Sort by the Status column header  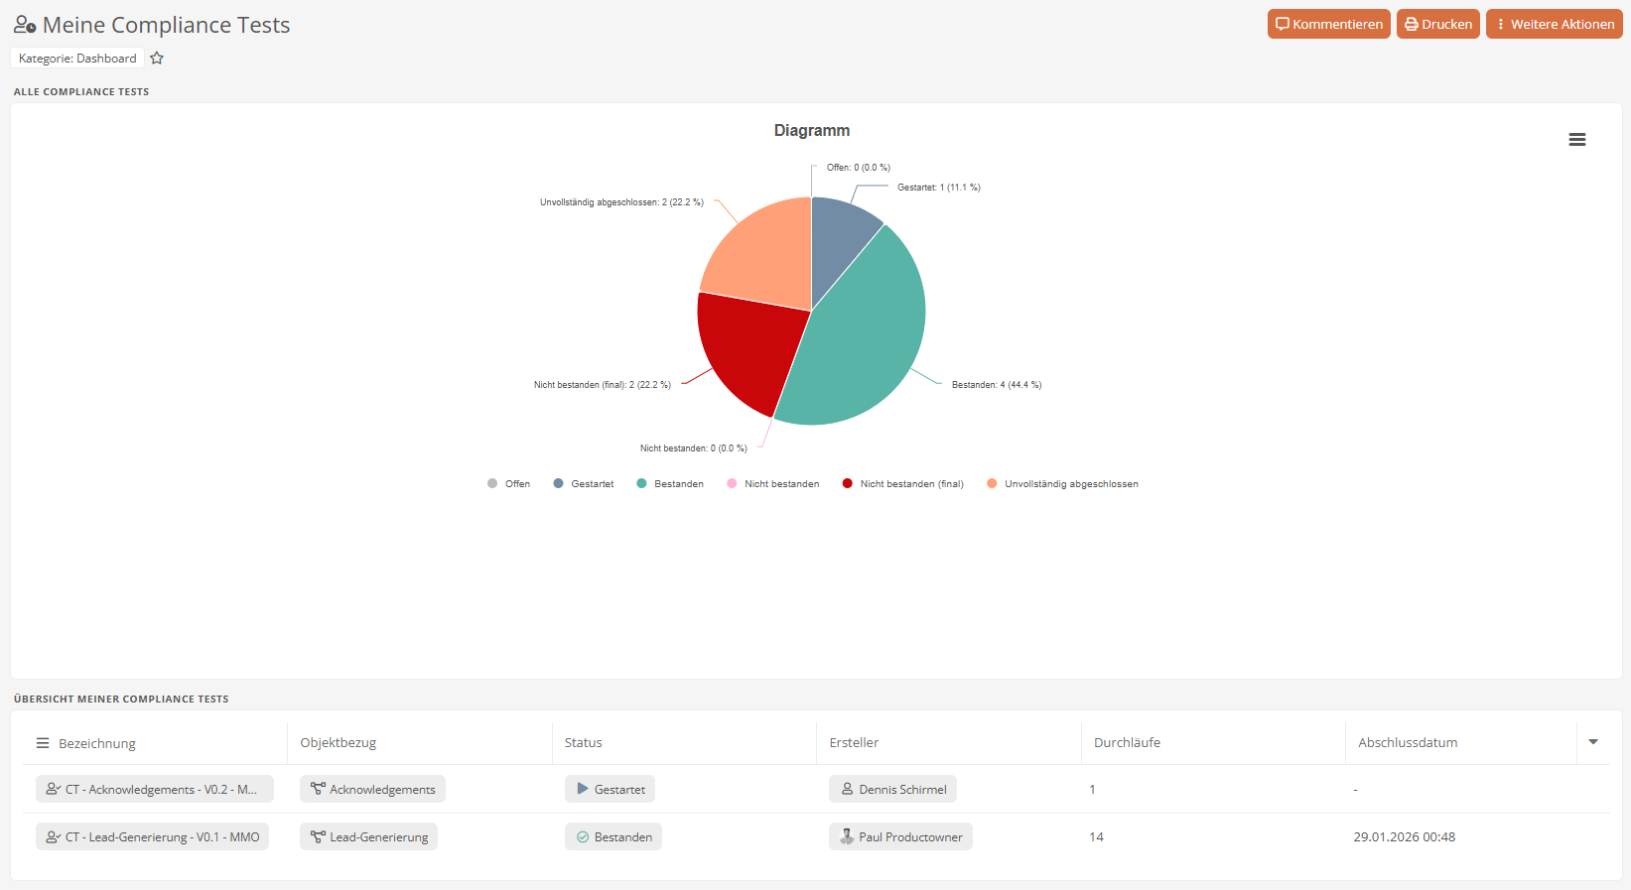pos(584,743)
